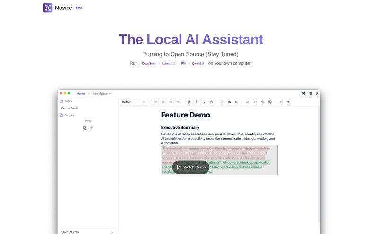
Task: Toggle strikethrough formatting
Action: coord(204,102)
